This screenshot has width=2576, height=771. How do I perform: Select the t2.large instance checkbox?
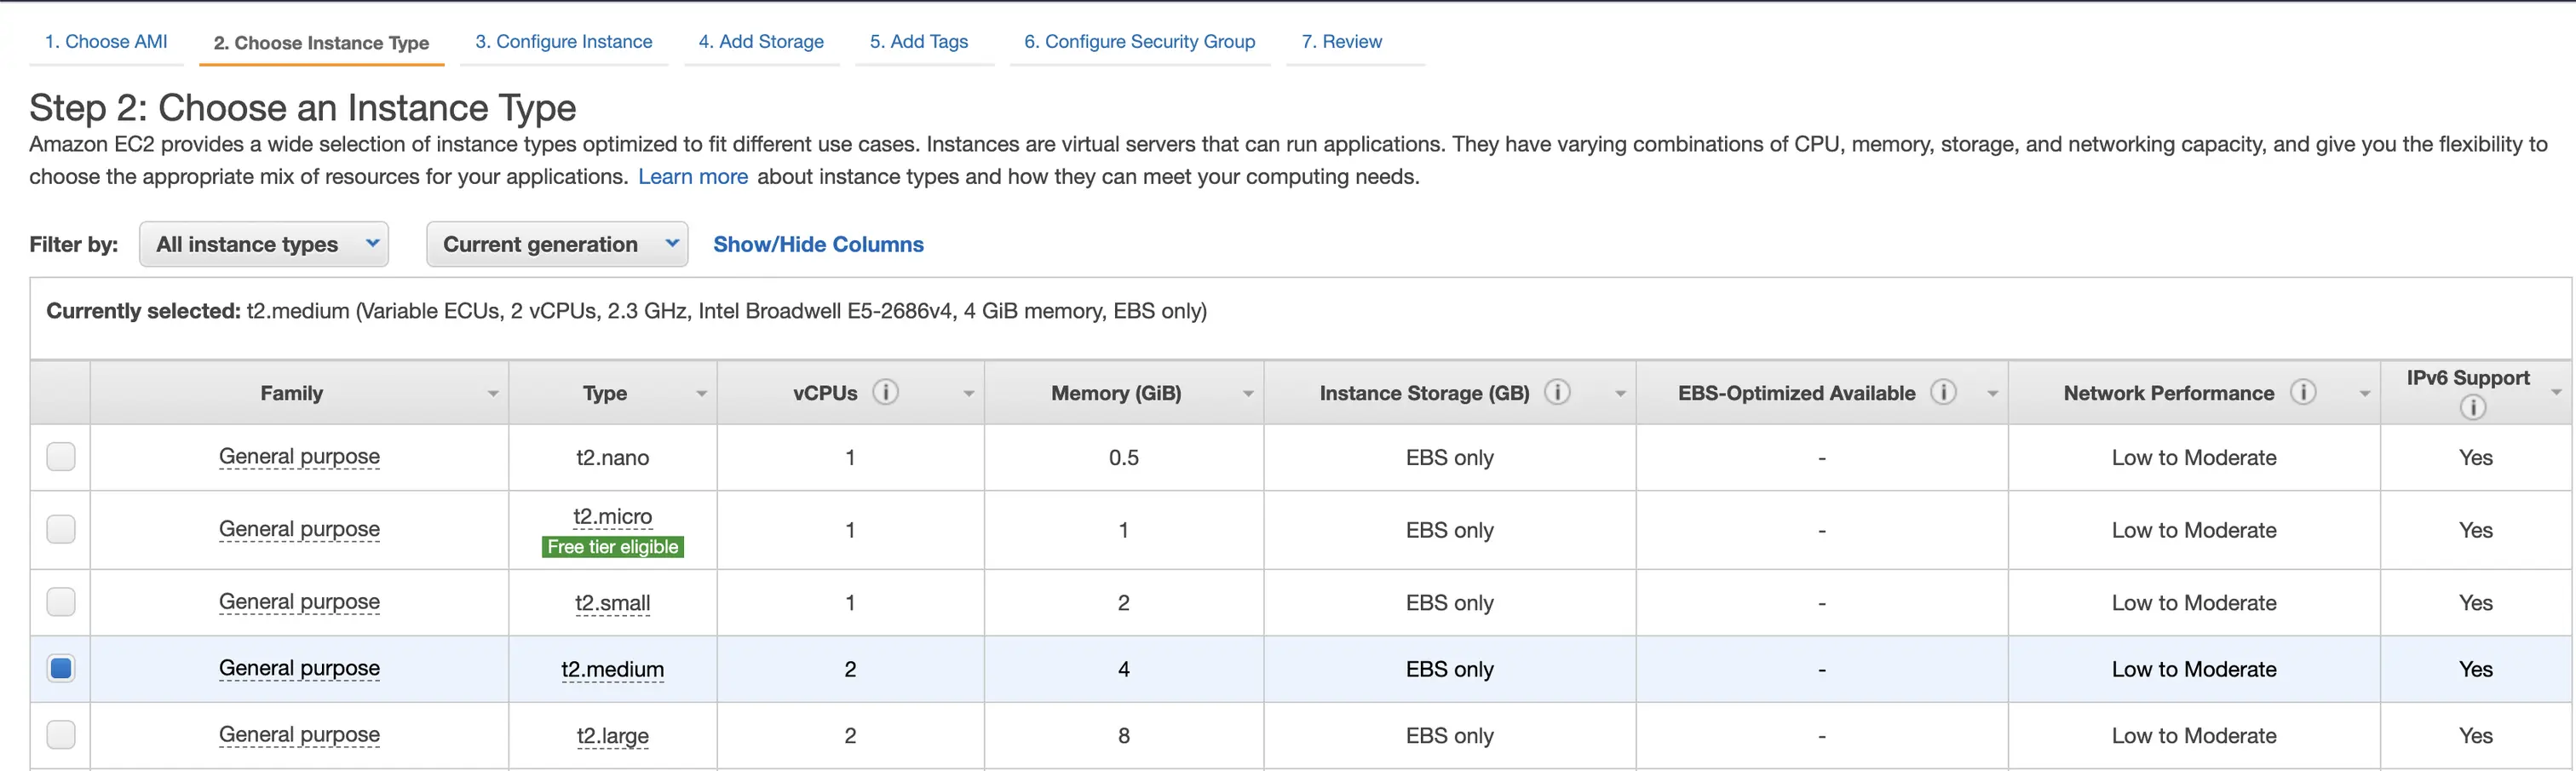pos(61,735)
